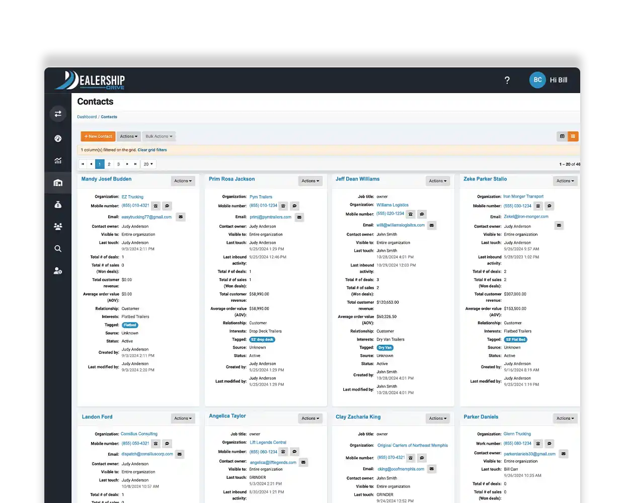
Task: Expand the Bulk Actions dropdown
Action: 159,136
